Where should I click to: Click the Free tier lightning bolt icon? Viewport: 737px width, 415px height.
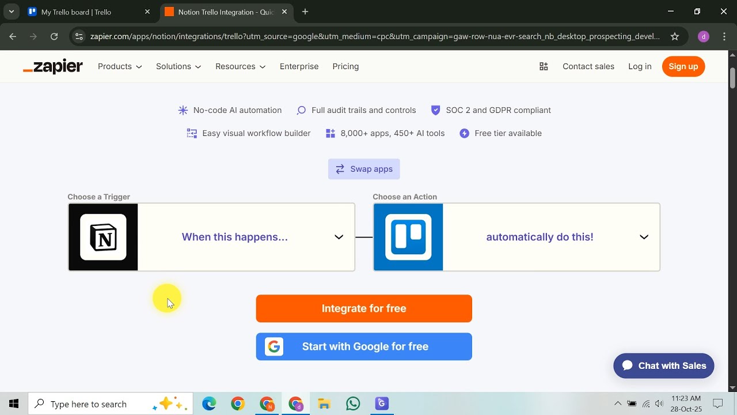coord(465,133)
